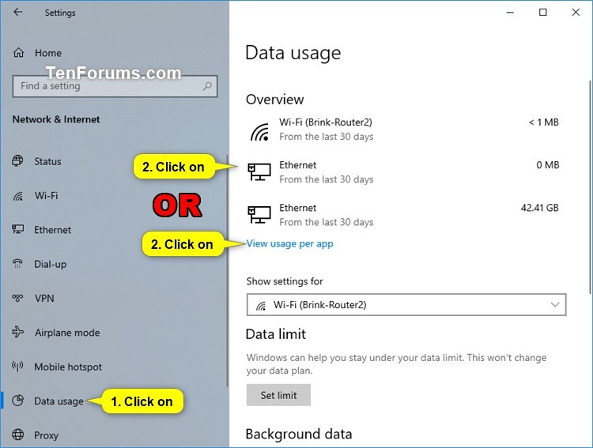Screen dimensions: 593x448
Task: Click the Set limit button
Action: 278,395
